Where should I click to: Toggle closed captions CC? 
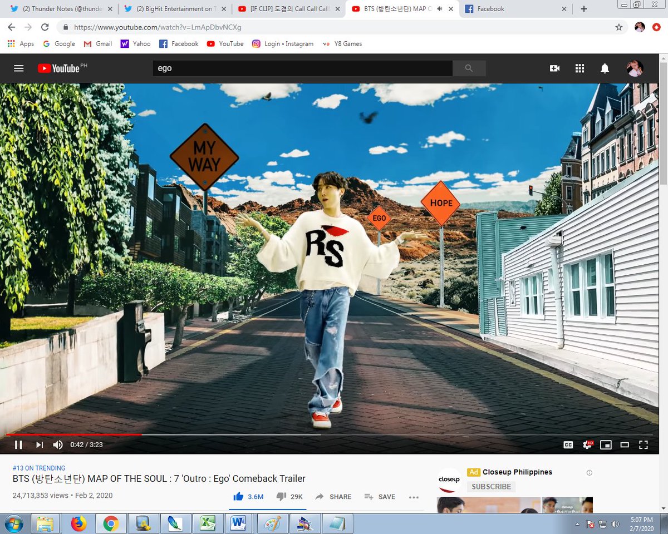coord(568,444)
